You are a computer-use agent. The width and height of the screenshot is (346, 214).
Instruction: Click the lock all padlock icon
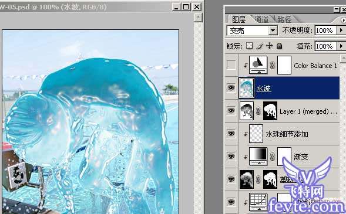pyautogui.click(x=280, y=46)
